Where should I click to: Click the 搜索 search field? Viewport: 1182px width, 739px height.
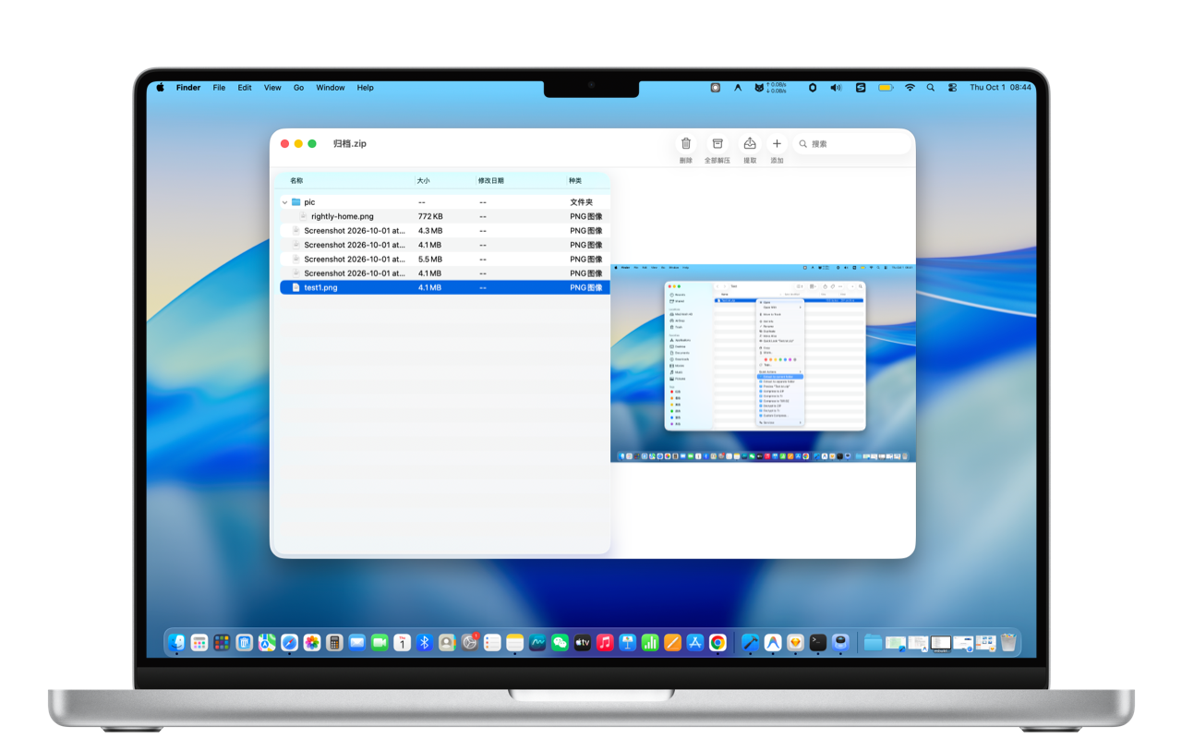coord(851,144)
